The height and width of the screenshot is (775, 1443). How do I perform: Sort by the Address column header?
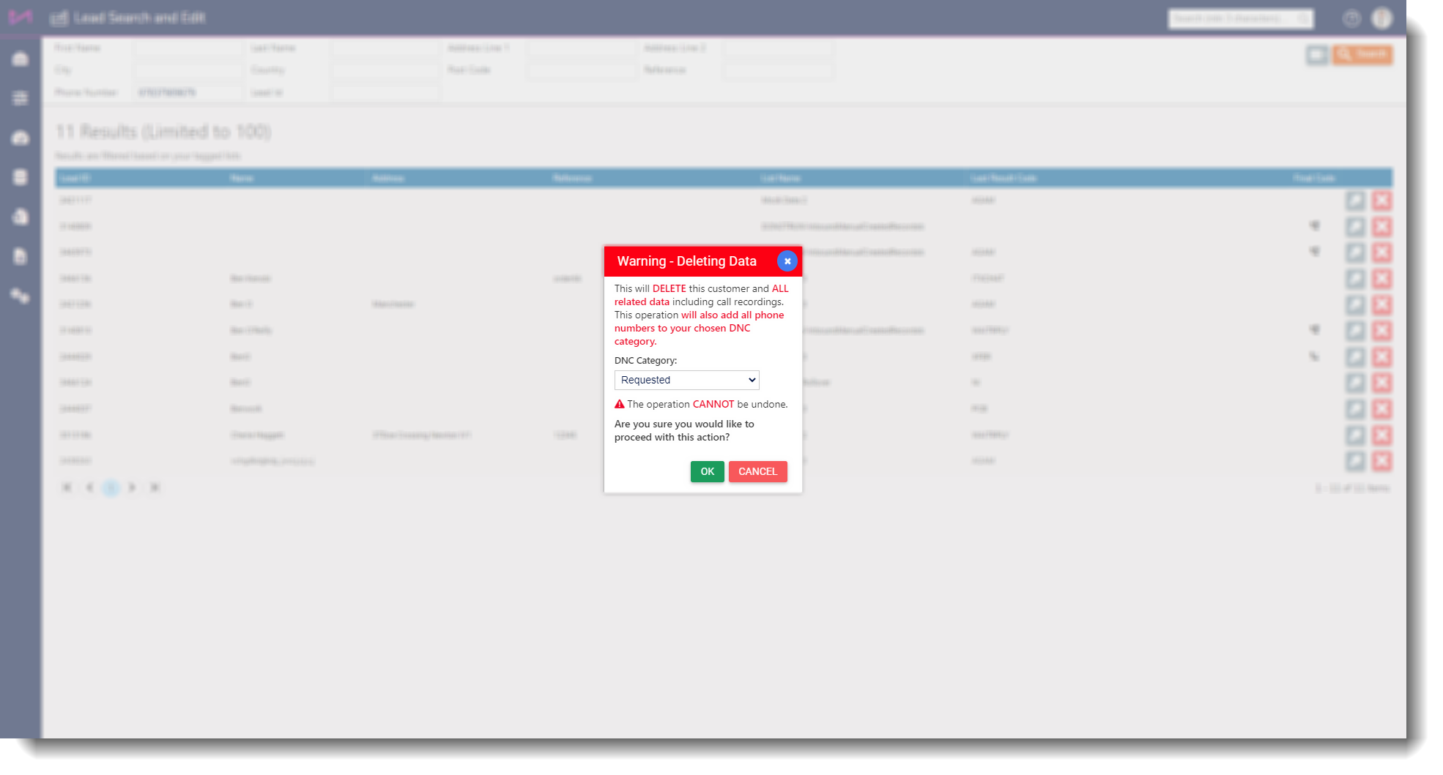pyautogui.click(x=387, y=179)
